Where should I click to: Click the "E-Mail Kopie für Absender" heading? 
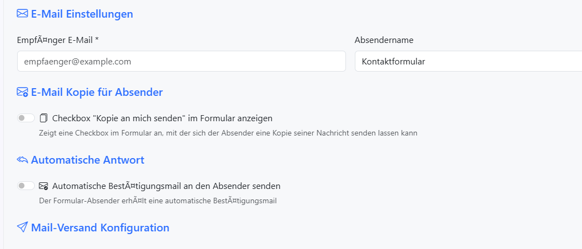click(97, 92)
